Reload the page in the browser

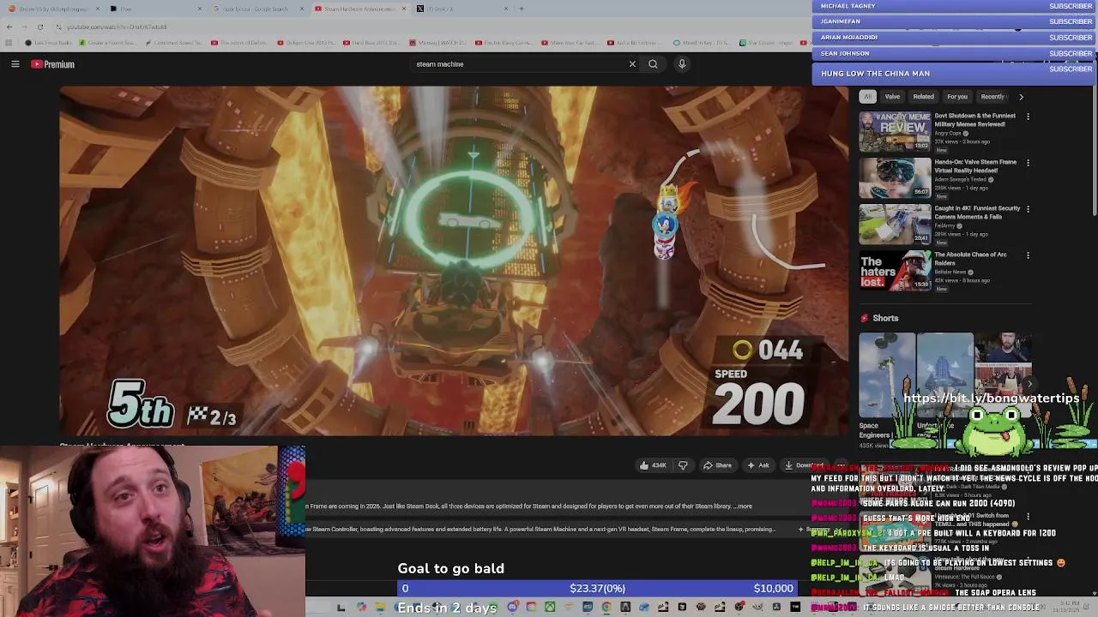39,27
